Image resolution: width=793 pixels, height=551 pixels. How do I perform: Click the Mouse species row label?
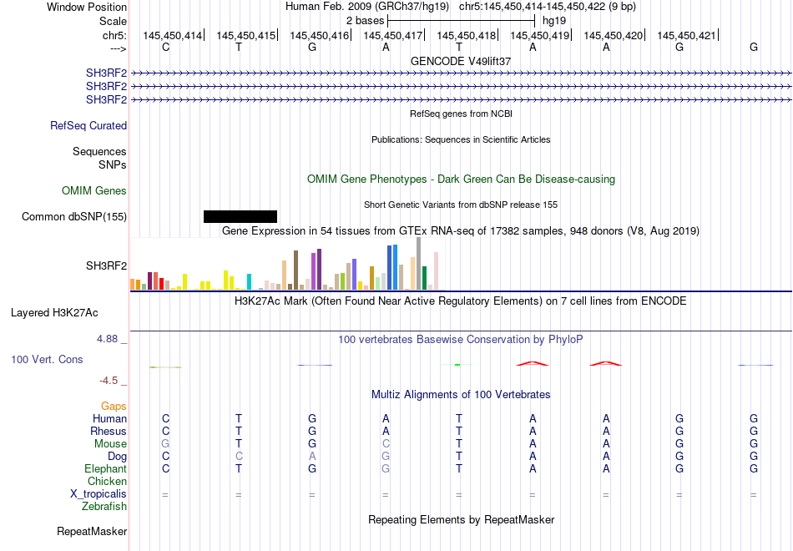110,444
